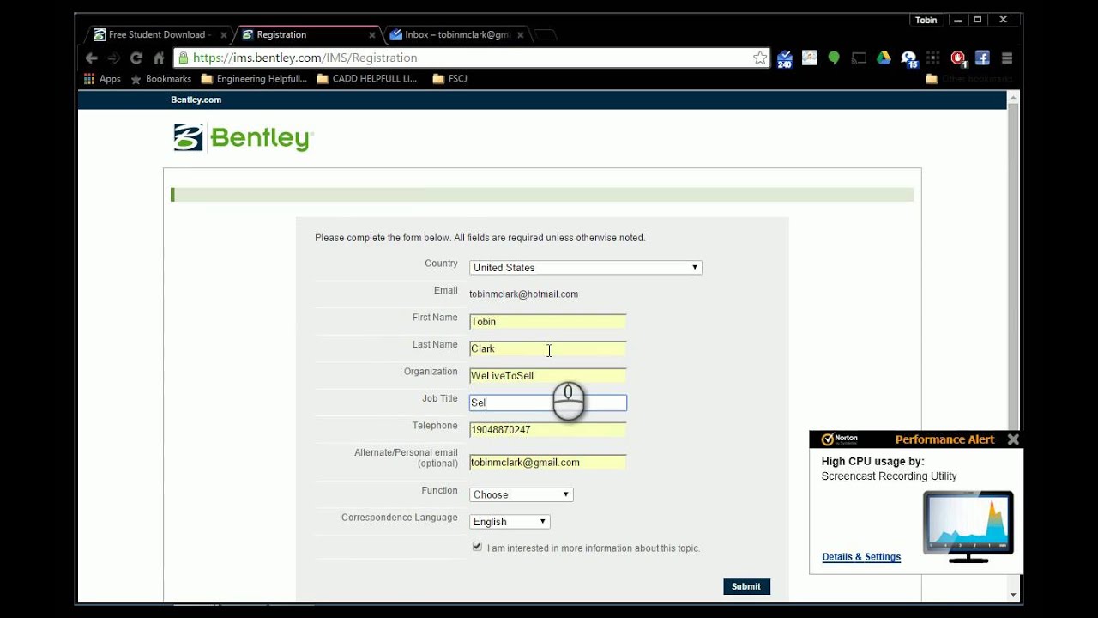The height and width of the screenshot is (618, 1098).
Task: Switch to the Inbox tobinmclark tab
Action: point(457,35)
